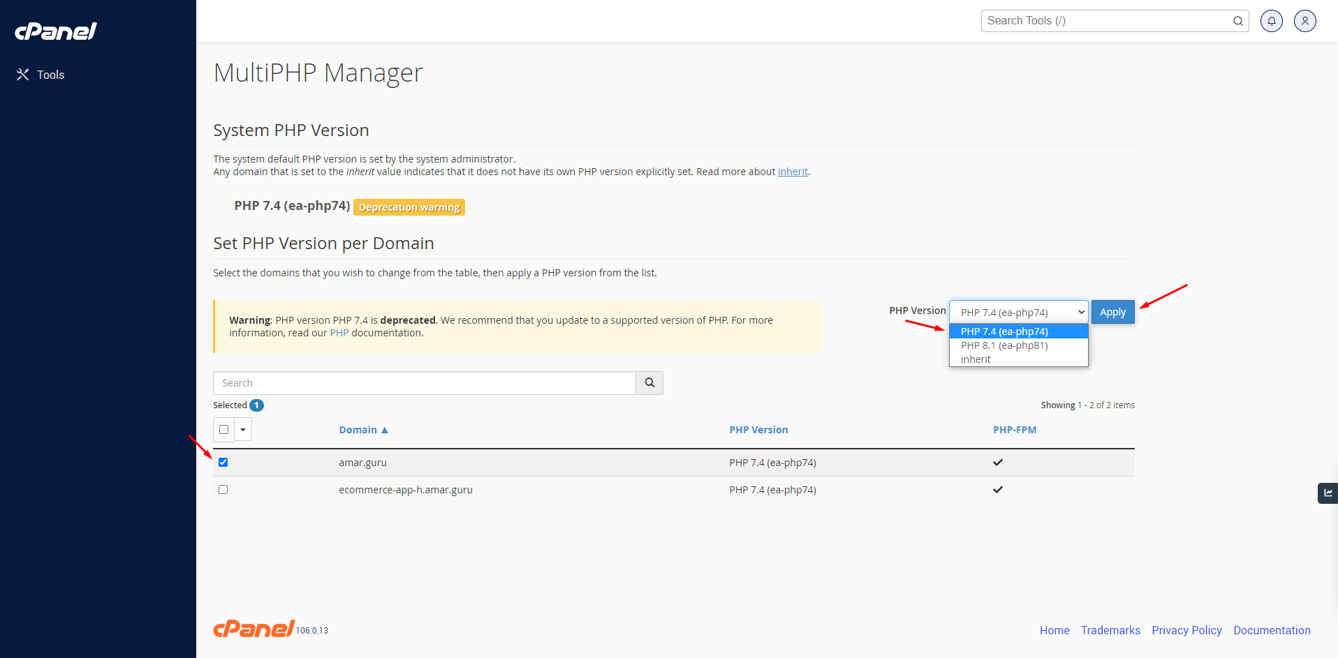Image resolution: width=1338 pixels, height=658 pixels.
Task: Click the cPanel logo in sidebar
Action: pyautogui.click(x=56, y=31)
